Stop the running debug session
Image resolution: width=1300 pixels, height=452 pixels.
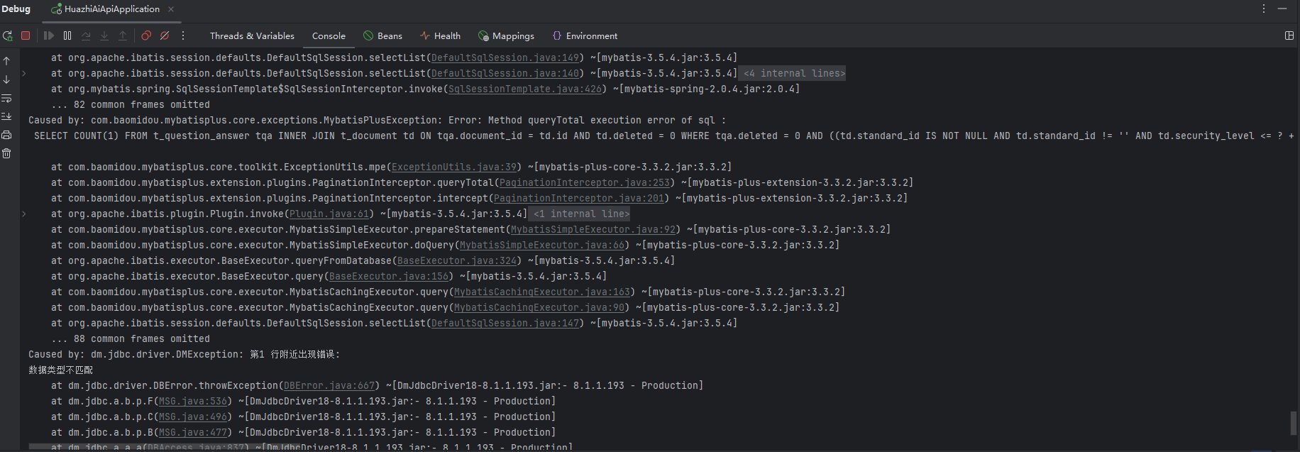coord(26,35)
